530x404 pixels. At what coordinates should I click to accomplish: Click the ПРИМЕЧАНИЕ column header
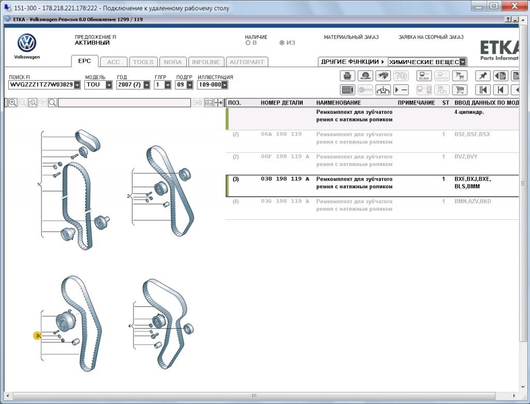(417, 103)
